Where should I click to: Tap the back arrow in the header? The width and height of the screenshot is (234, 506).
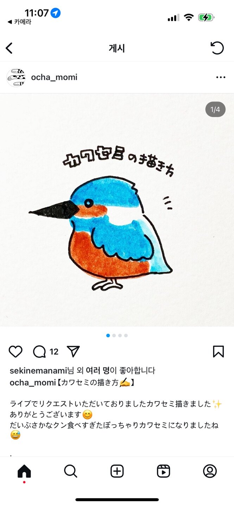pyautogui.click(x=9, y=48)
